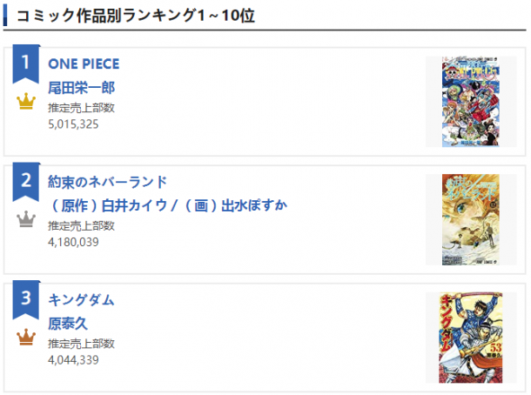Click the bronze crown icon

(26, 337)
